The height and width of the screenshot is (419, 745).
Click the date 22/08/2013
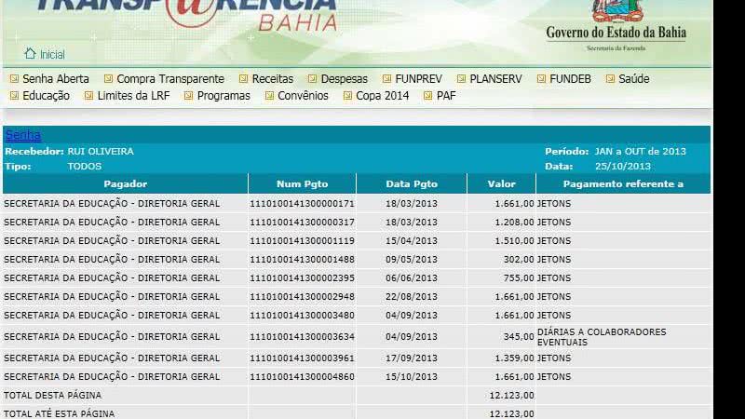[x=412, y=296]
